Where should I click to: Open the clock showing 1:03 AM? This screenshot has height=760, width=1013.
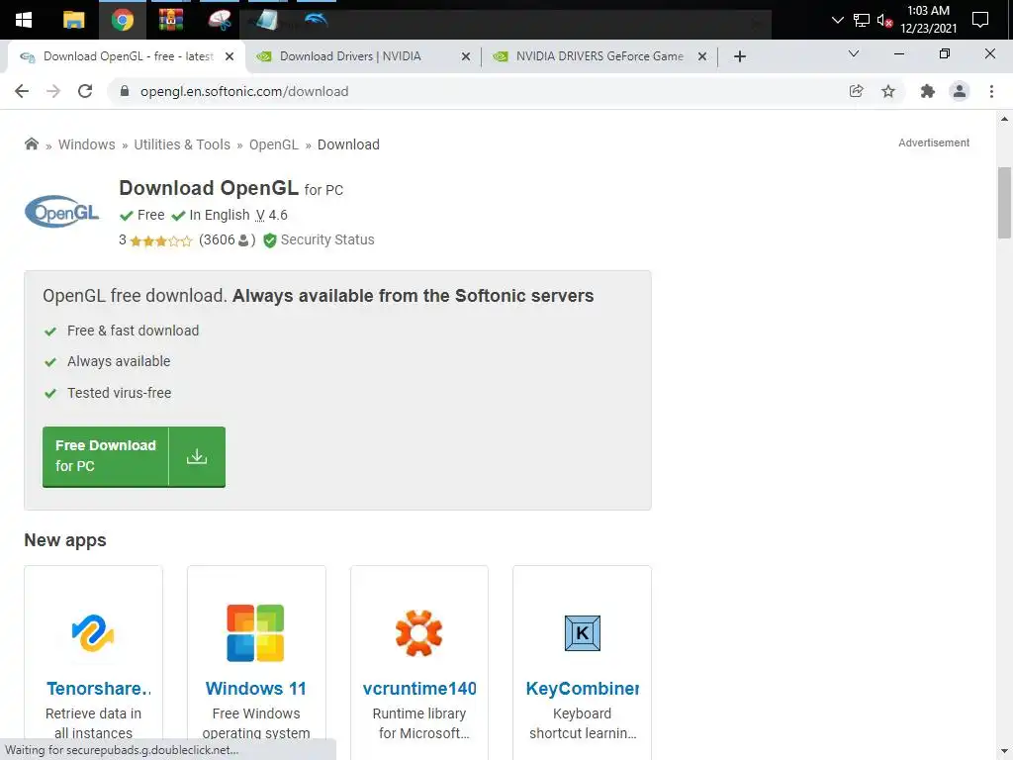point(928,20)
